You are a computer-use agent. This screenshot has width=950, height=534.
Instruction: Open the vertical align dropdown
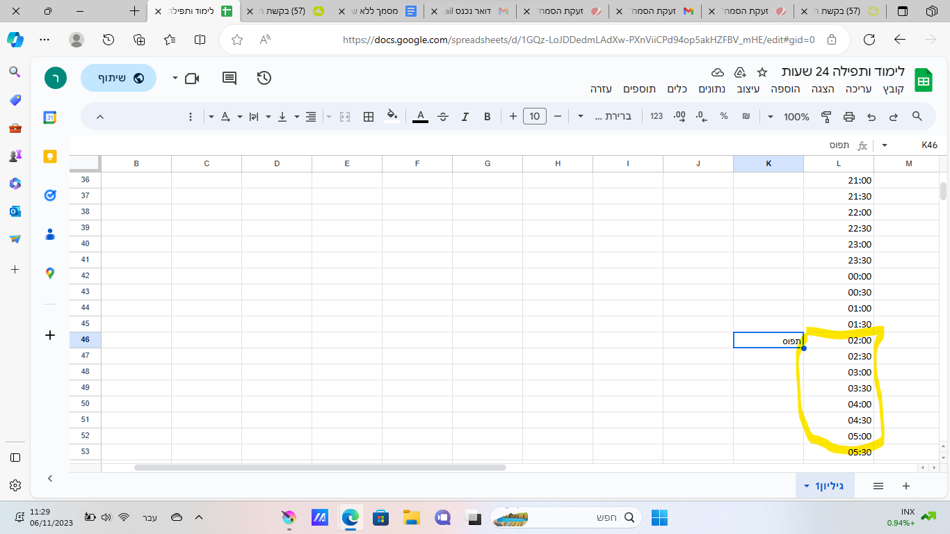277,116
